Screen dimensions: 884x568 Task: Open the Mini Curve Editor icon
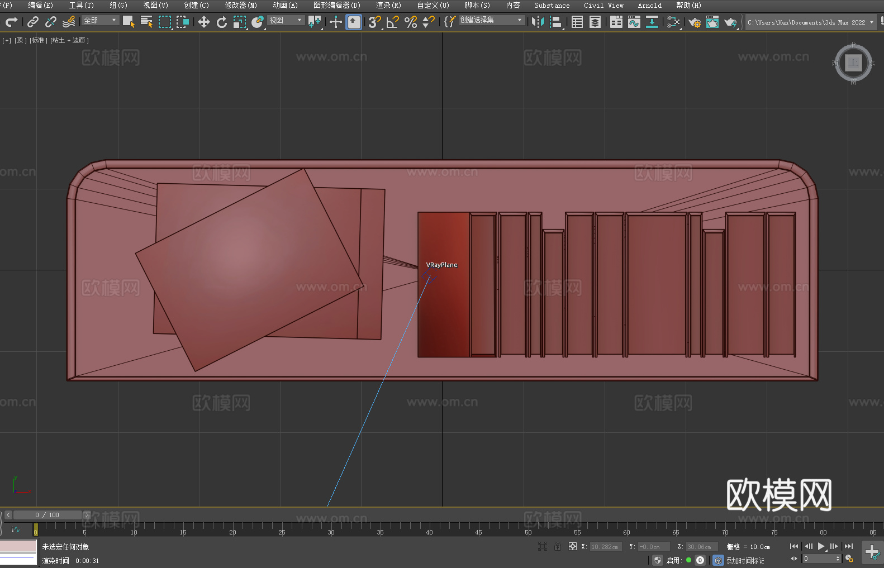point(16,529)
